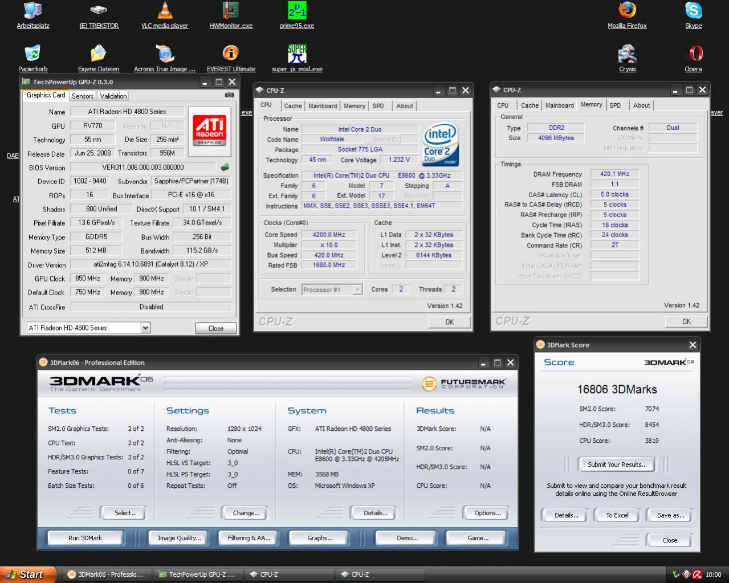Click the To Excel button

click(617, 515)
